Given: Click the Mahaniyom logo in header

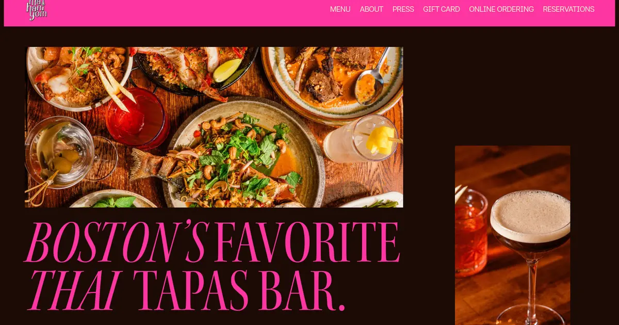Looking at the screenshot, I should (x=38, y=9).
